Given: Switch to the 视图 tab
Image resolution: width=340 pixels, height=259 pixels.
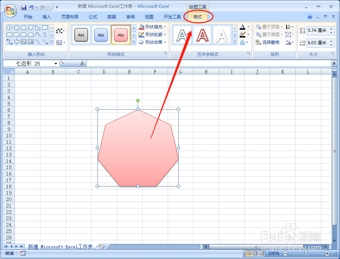Looking at the screenshot, I should pos(149,17).
